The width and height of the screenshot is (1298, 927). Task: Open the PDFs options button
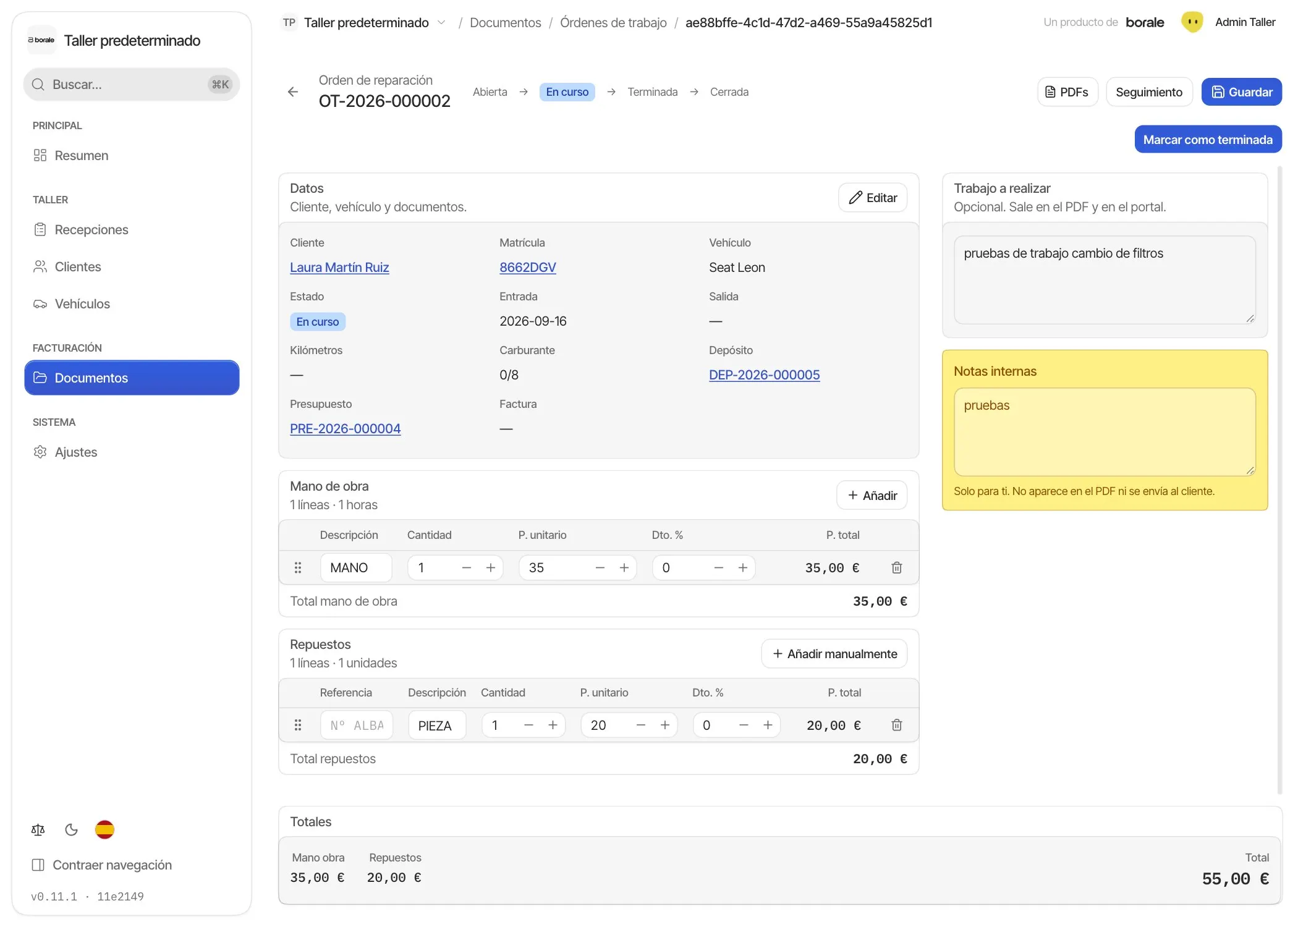coord(1067,91)
